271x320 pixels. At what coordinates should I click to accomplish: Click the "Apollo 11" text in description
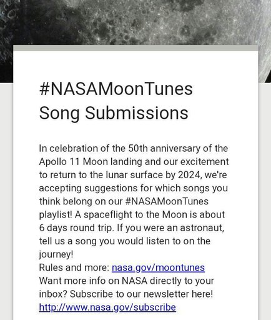59,162
